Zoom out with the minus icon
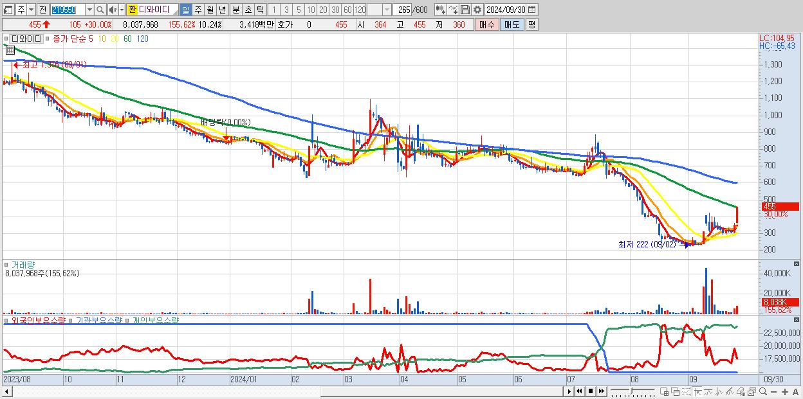 pos(774,392)
